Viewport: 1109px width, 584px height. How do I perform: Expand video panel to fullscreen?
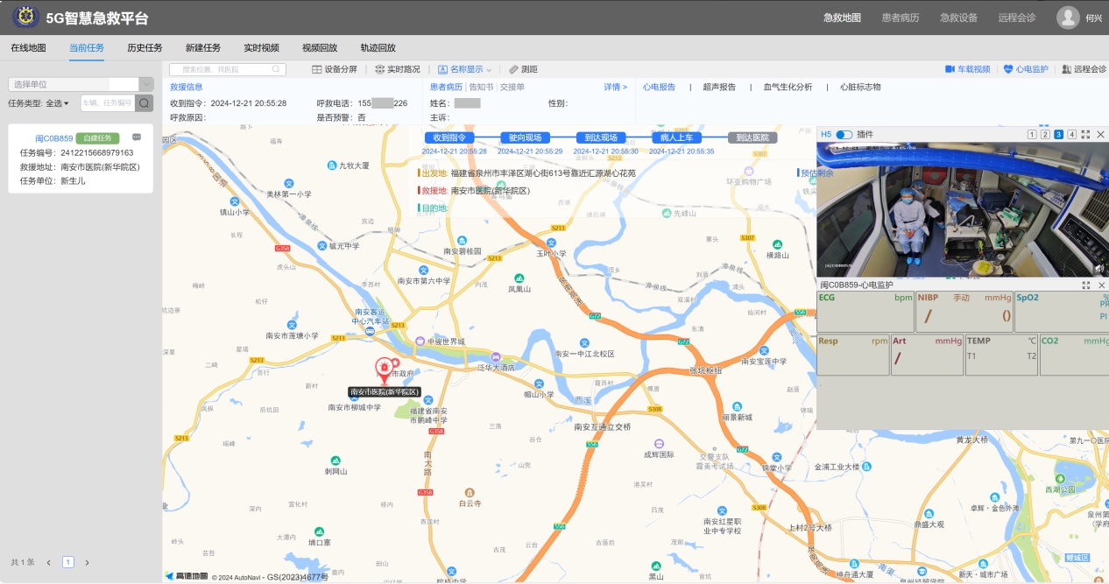tap(1085, 135)
